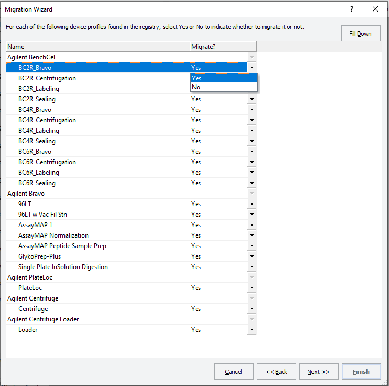Open the Centrifuge migrate dropdown arrow
Image resolution: width=389 pixels, height=386 pixels.
tap(252, 309)
